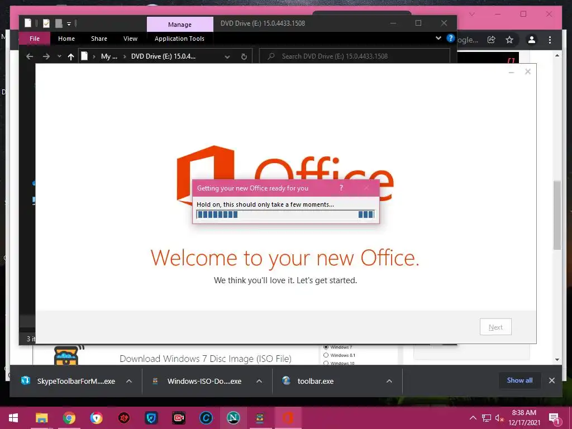
Task: Open the shield-with-lock app on the taskbar
Action: [96, 418]
